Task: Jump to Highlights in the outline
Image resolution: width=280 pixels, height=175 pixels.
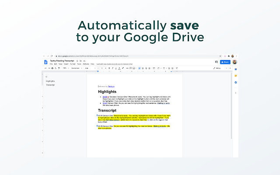Action: coord(50,81)
